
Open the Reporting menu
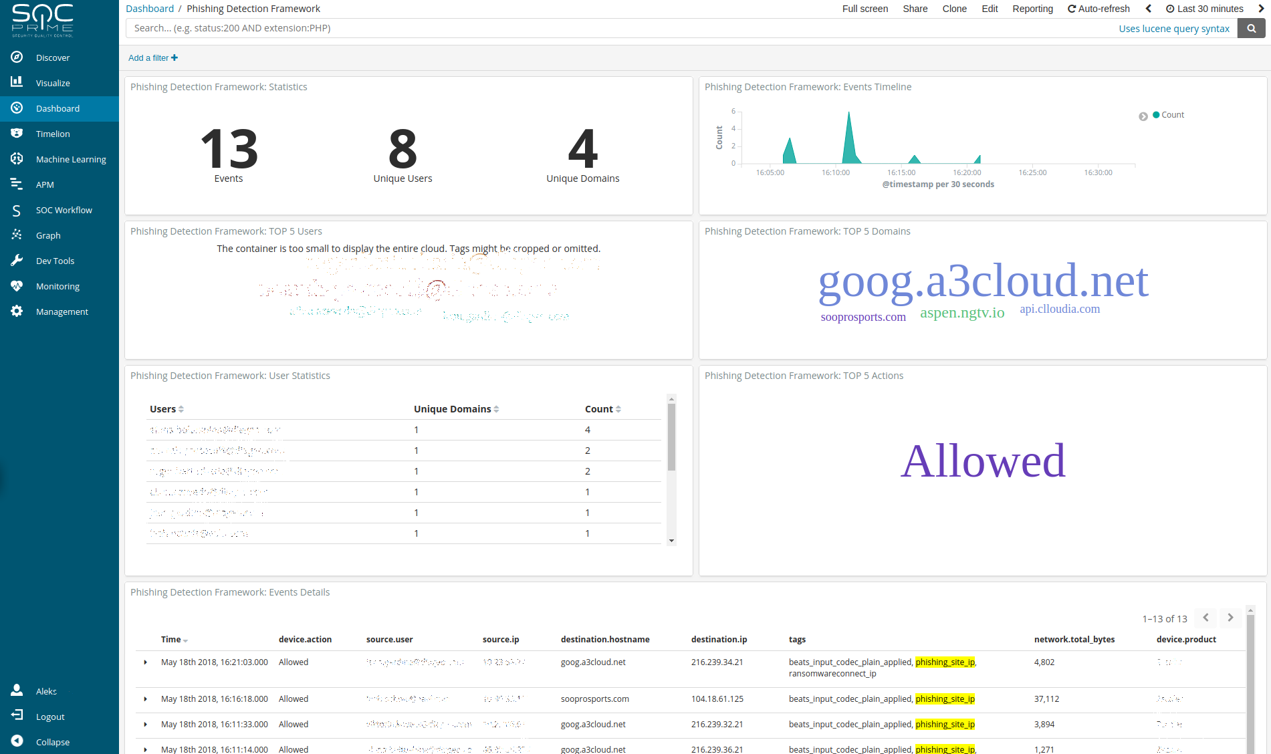pyautogui.click(x=1032, y=9)
